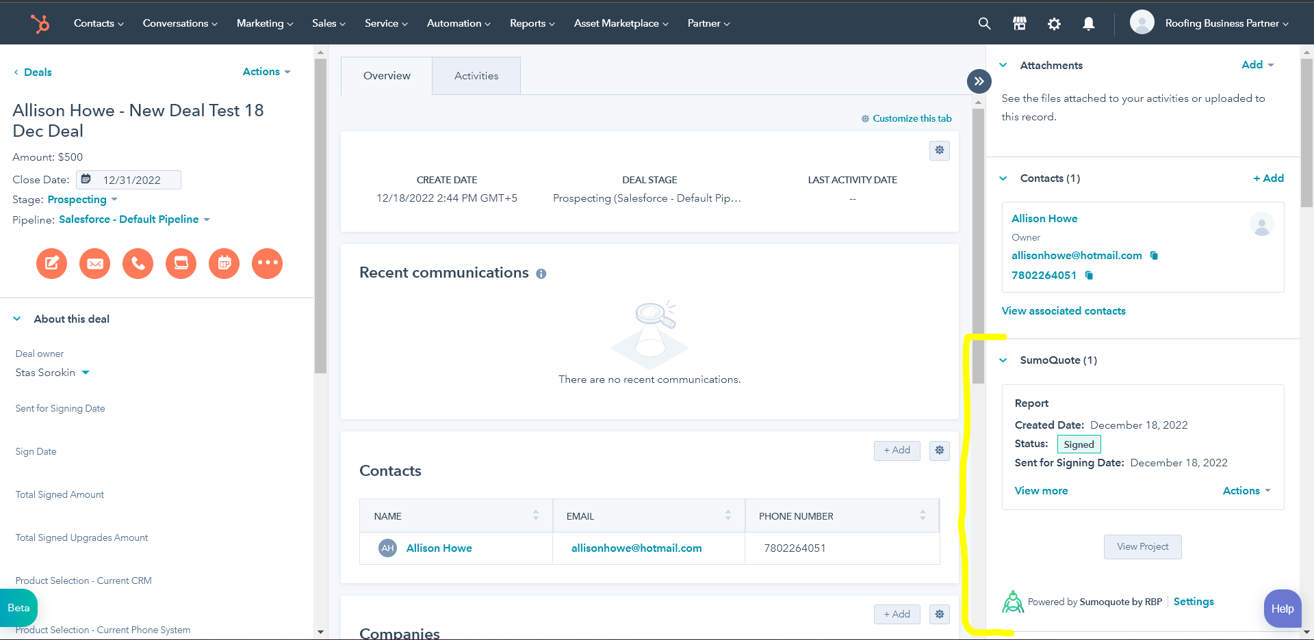Click Customize this tab link
This screenshot has height=640, width=1314.
pyautogui.click(x=906, y=118)
